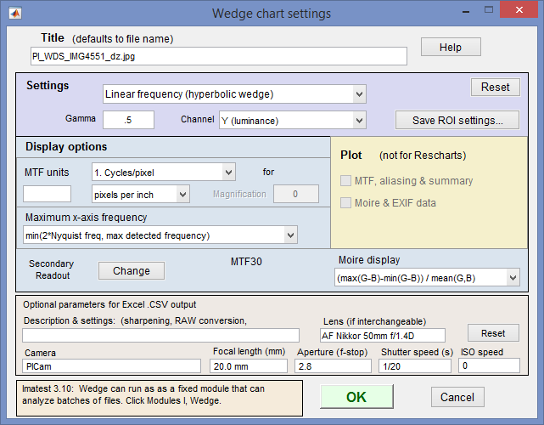Expand the Linear frequency wedge dropdown
The width and height of the screenshot is (544, 425).
point(234,93)
